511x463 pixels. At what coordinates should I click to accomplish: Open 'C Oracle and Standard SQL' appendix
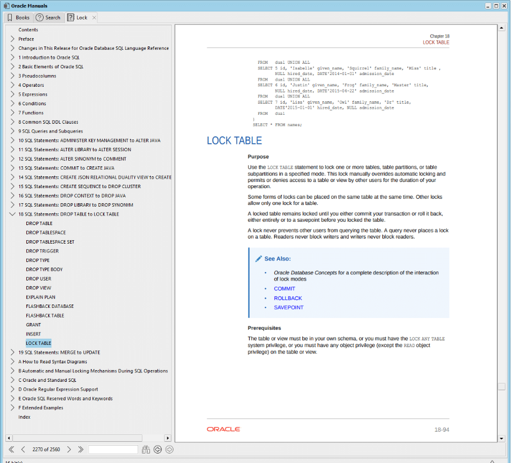47,380
